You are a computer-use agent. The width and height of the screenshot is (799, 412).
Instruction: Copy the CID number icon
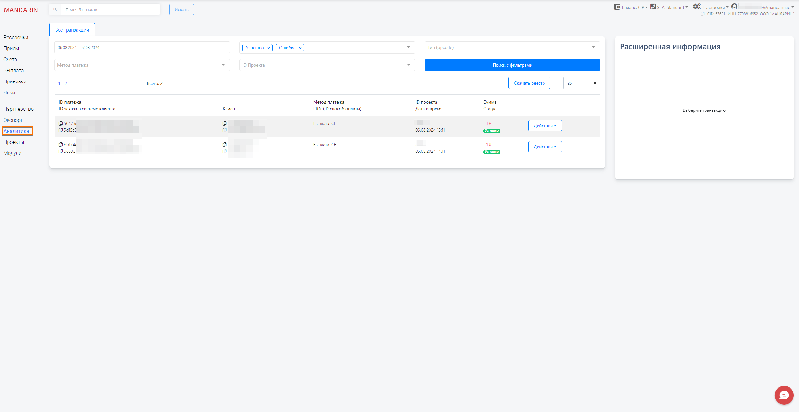pos(702,14)
